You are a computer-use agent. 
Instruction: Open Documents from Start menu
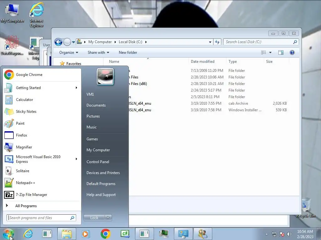tap(96, 105)
